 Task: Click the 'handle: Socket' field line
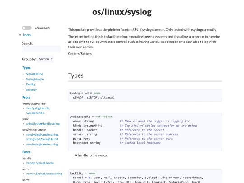point(85,130)
